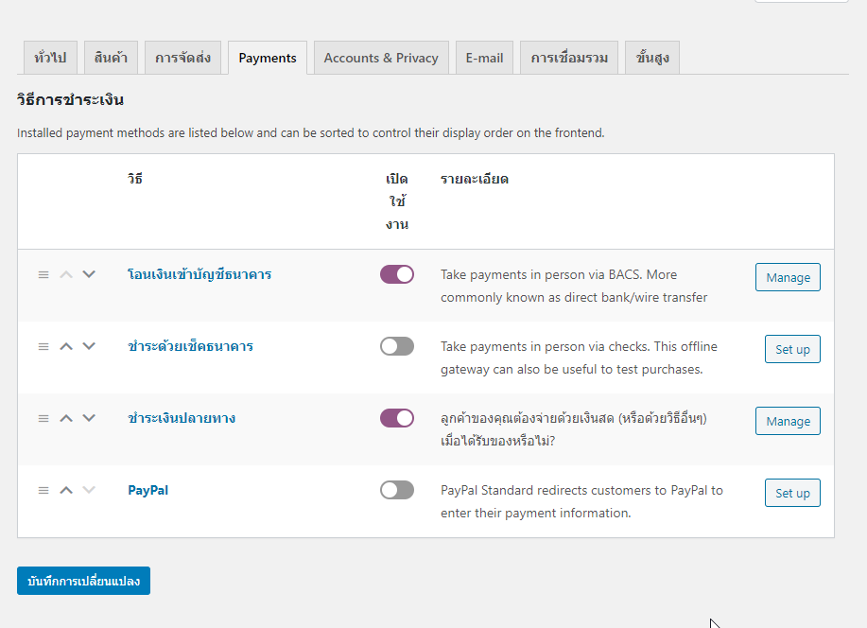Move PayPal up with the up arrow
Screen dimensions: 867x628
coord(66,490)
